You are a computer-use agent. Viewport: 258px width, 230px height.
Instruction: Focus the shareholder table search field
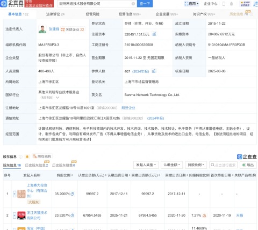pyautogui.click(x=223, y=165)
